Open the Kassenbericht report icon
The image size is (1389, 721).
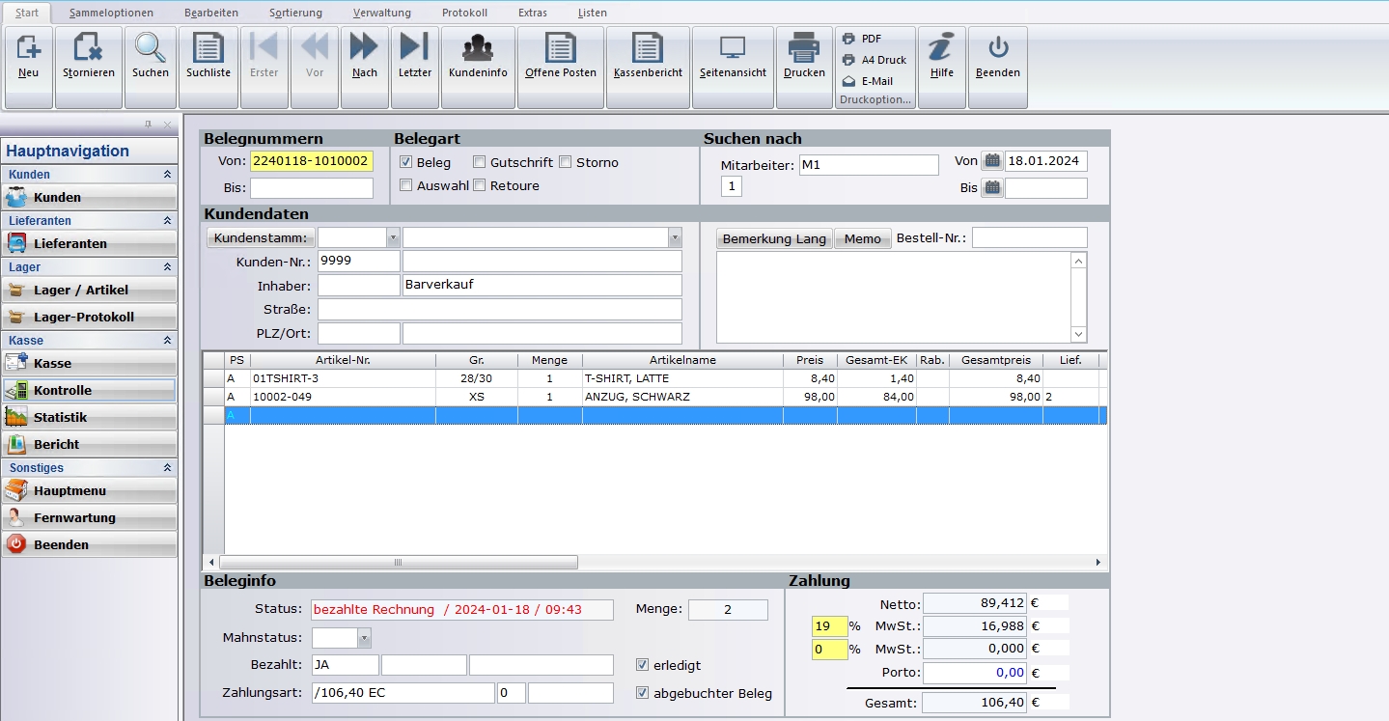[x=648, y=56]
